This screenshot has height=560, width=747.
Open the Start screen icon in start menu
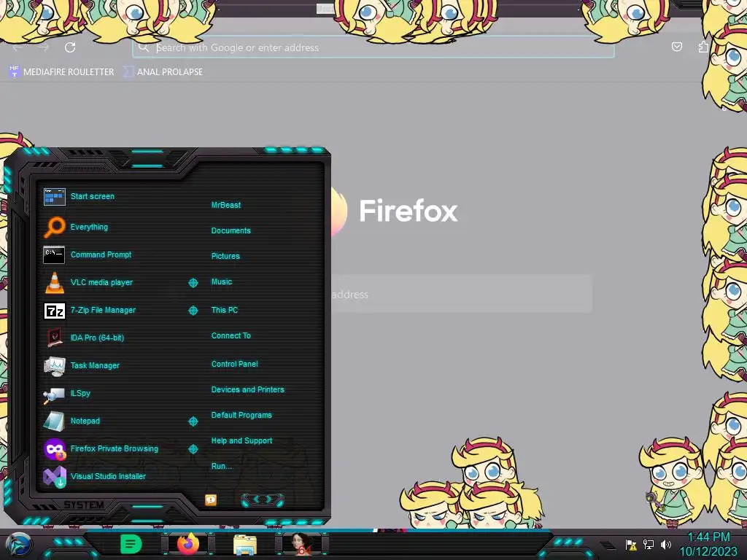tap(54, 197)
